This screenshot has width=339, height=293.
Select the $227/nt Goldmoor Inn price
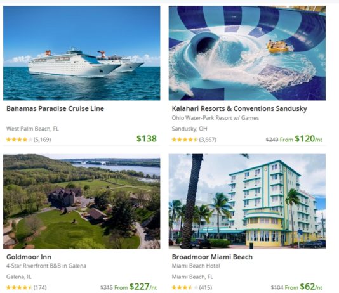[x=143, y=287]
